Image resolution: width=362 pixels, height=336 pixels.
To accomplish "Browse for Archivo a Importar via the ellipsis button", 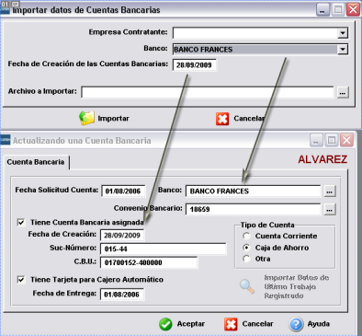I will (x=343, y=92).
